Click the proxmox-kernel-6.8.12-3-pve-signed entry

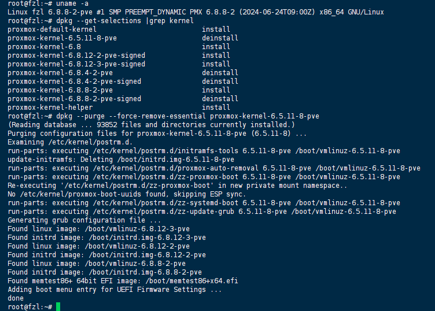[76, 64]
